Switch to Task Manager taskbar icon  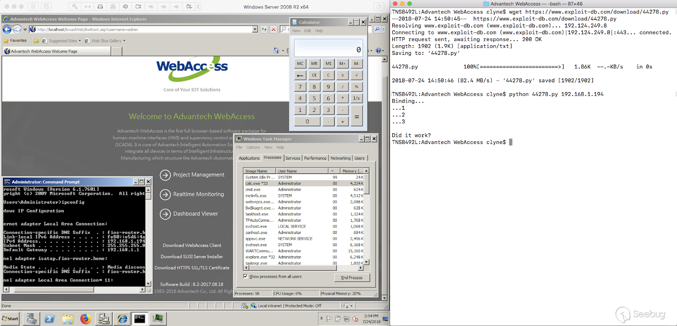click(158, 319)
